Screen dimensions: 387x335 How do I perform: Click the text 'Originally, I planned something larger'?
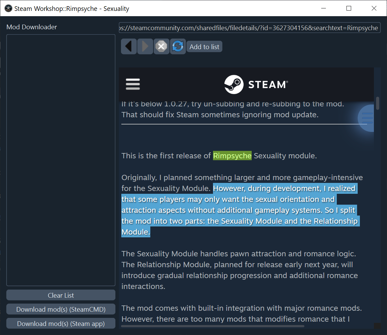click(188, 178)
